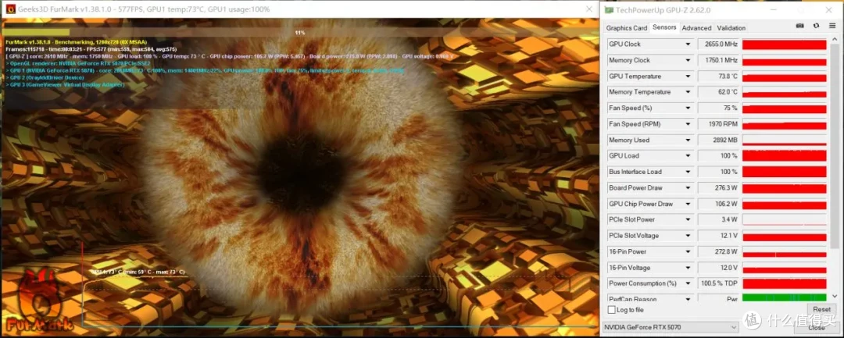Open the Power Consumption (%) sensor dropdown
The height and width of the screenshot is (338, 844).
[x=688, y=283]
